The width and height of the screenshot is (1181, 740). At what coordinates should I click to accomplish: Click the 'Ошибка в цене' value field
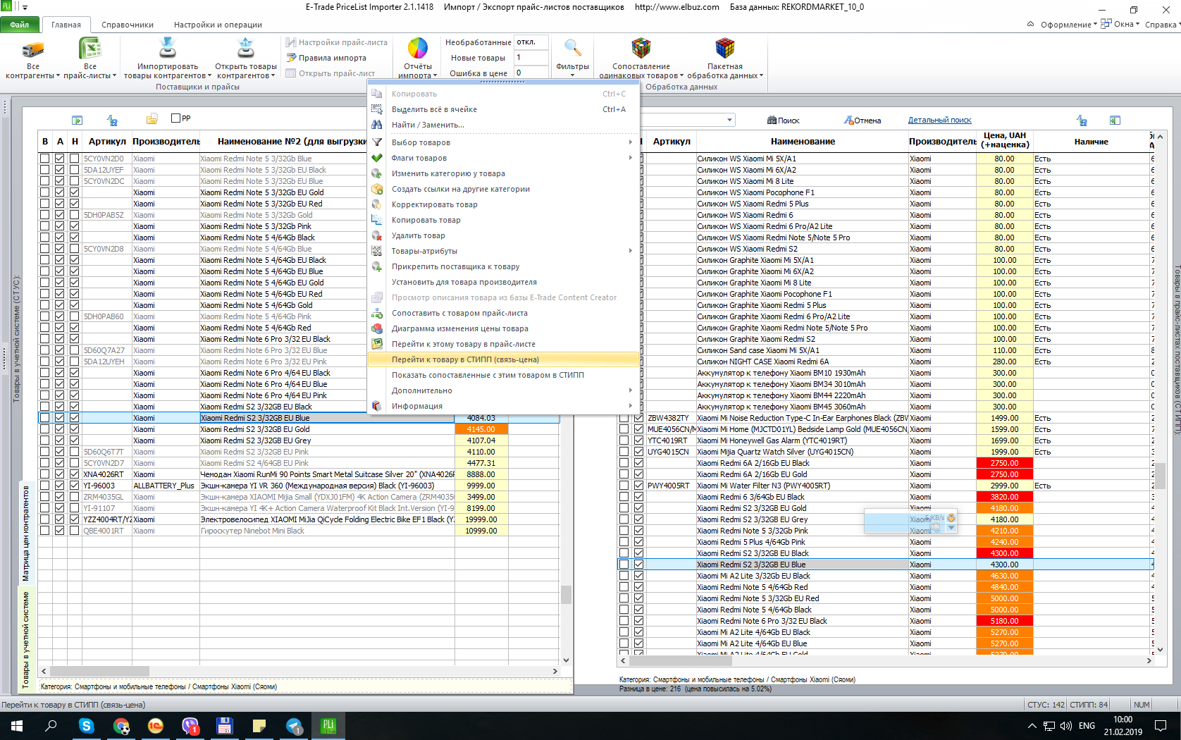coord(531,73)
